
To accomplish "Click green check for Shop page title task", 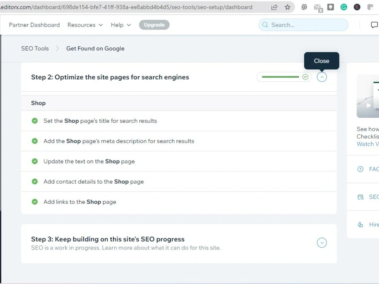I will click(35, 121).
